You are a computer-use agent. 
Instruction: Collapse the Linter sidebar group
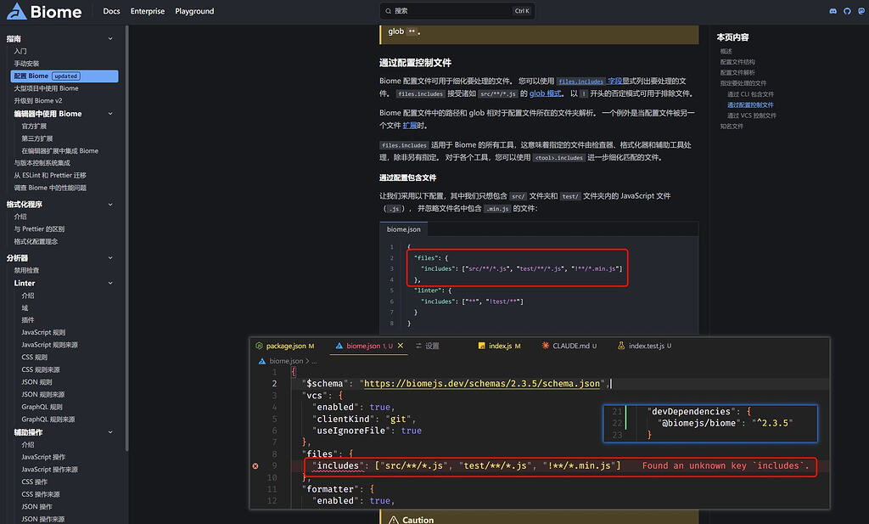(x=110, y=283)
